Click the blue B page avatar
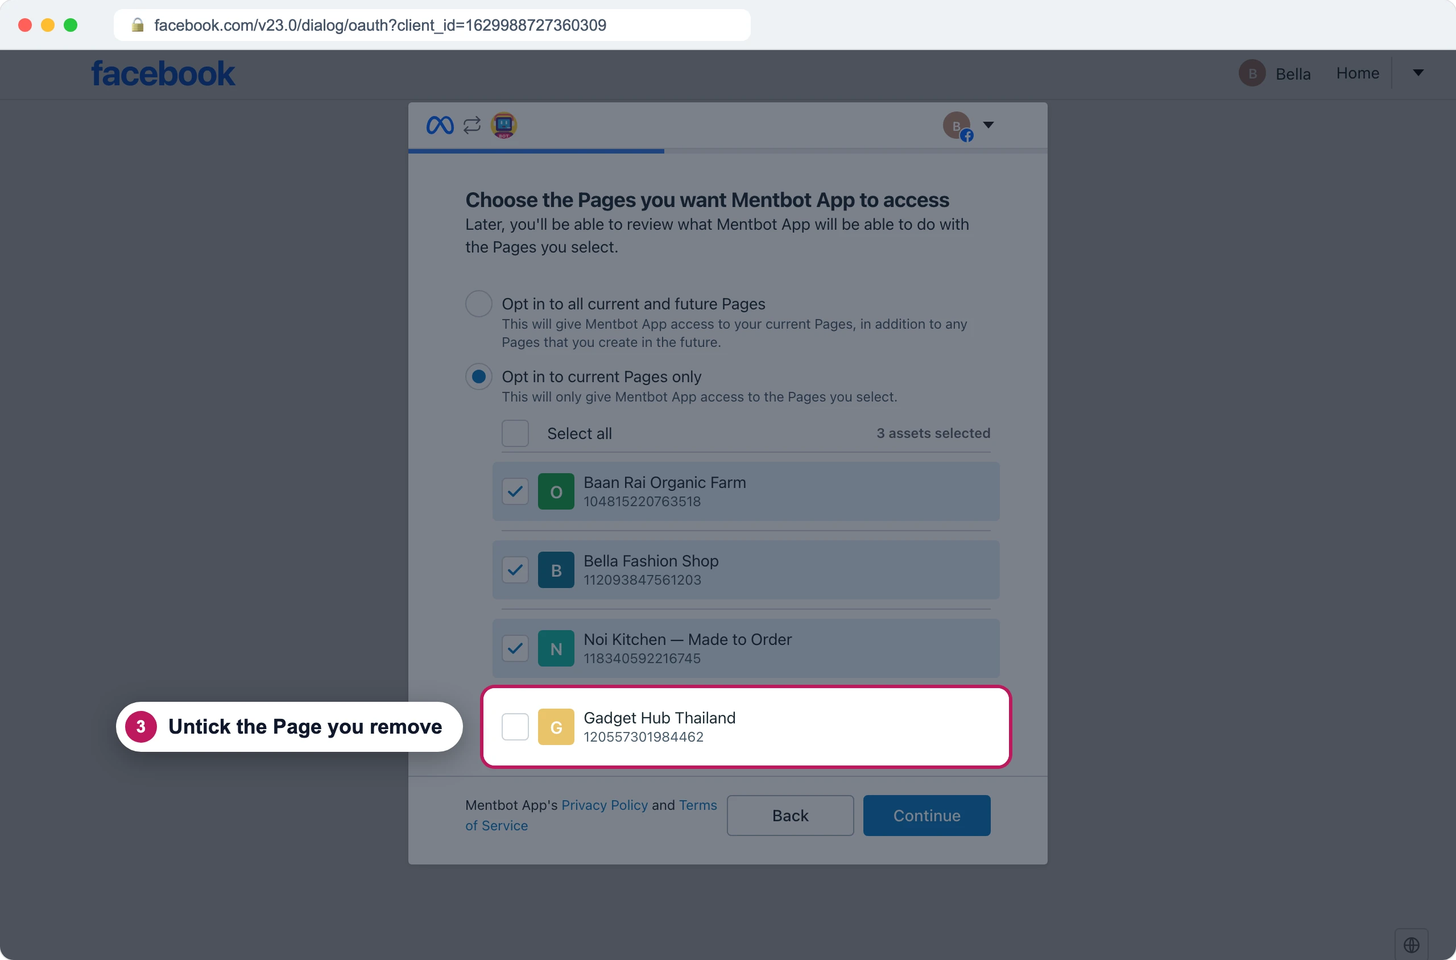This screenshot has height=960, width=1456. pos(556,570)
